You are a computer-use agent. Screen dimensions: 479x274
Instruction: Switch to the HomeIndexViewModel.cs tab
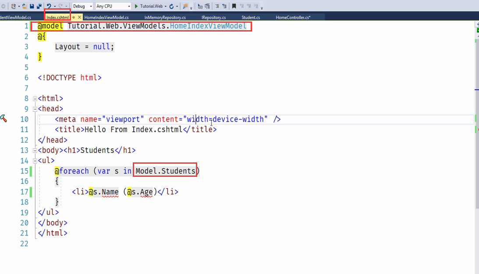point(106,18)
